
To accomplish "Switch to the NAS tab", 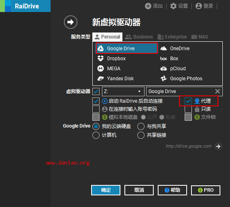I will coord(199,37).
